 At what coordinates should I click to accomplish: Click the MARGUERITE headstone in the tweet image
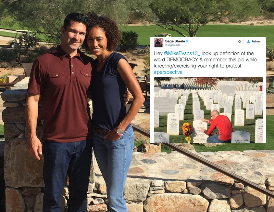click(241, 137)
